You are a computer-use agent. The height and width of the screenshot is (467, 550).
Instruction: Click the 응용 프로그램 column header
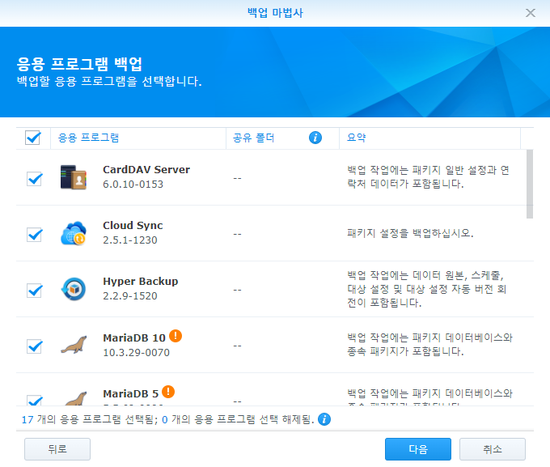(138, 138)
